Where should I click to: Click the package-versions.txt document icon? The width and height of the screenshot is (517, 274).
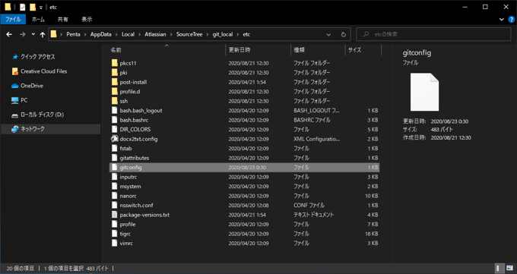(114, 215)
